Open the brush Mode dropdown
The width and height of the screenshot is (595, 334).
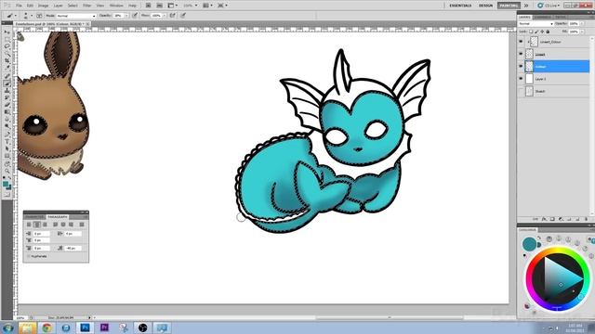pos(76,16)
